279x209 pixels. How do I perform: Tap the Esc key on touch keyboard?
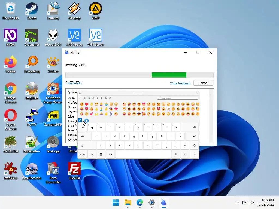83,127
